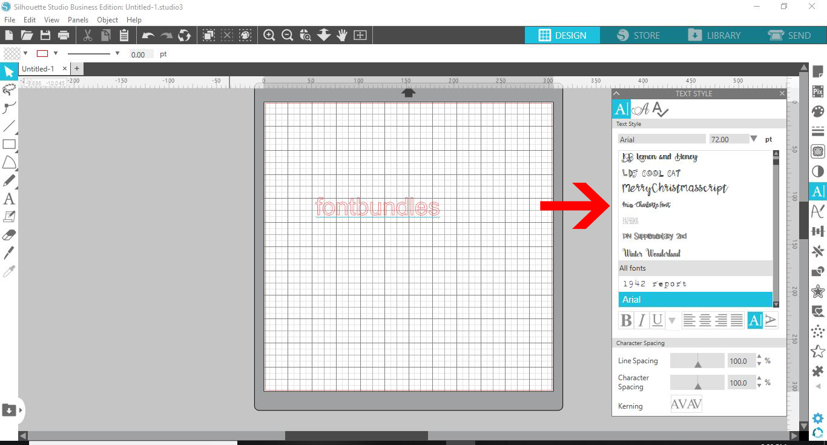This screenshot has width=827, height=445.
Task: Open the Fill color palette panel
Action: [x=818, y=111]
